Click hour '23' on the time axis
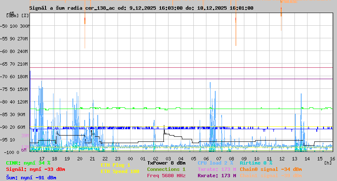Screen dimensions: 337x181 [x=118, y=159]
